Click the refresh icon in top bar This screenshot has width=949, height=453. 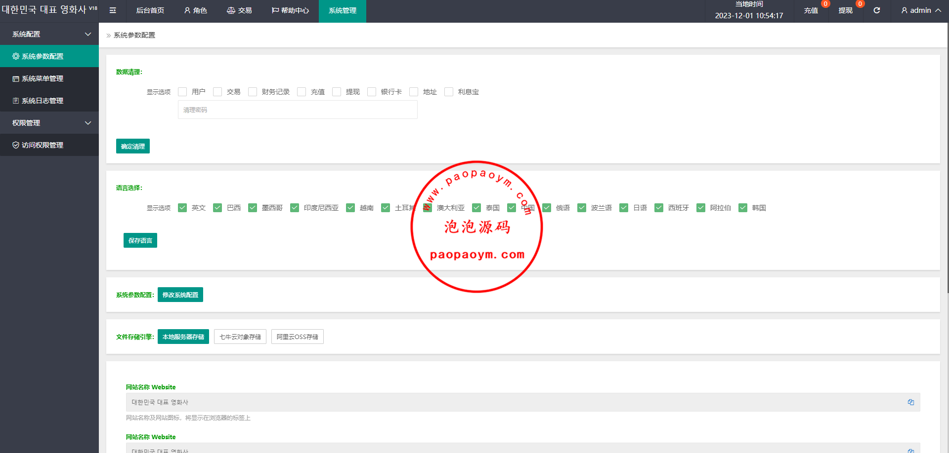[x=877, y=10]
